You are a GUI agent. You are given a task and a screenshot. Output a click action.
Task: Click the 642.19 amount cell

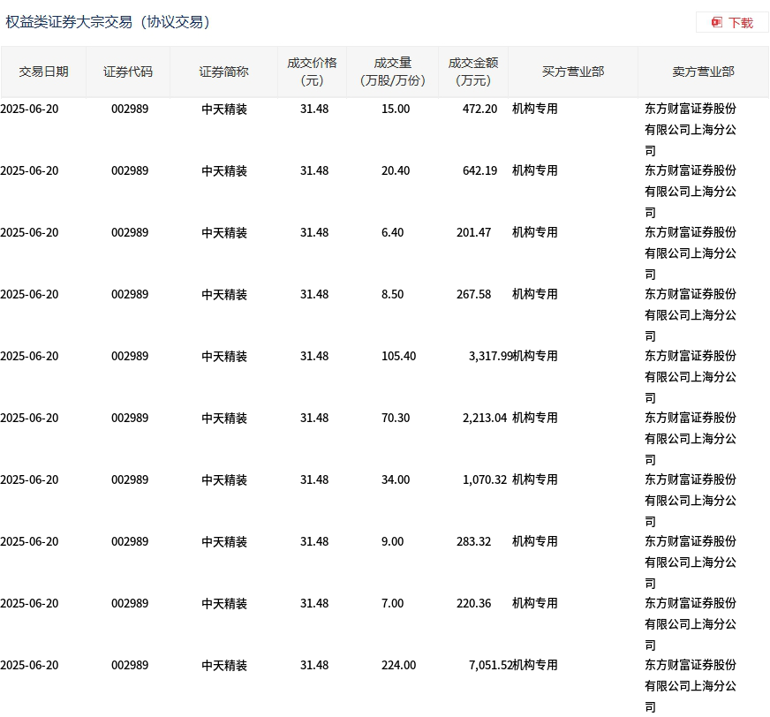point(479,170)
